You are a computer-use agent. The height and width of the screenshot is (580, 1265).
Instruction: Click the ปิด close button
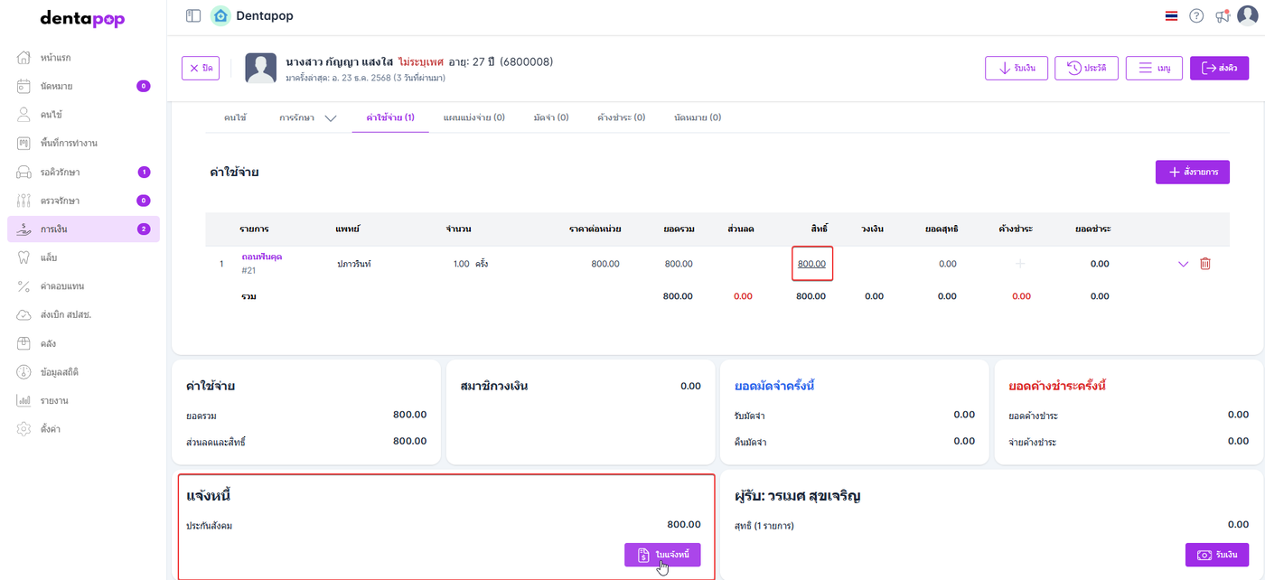[x=201, y=69]
